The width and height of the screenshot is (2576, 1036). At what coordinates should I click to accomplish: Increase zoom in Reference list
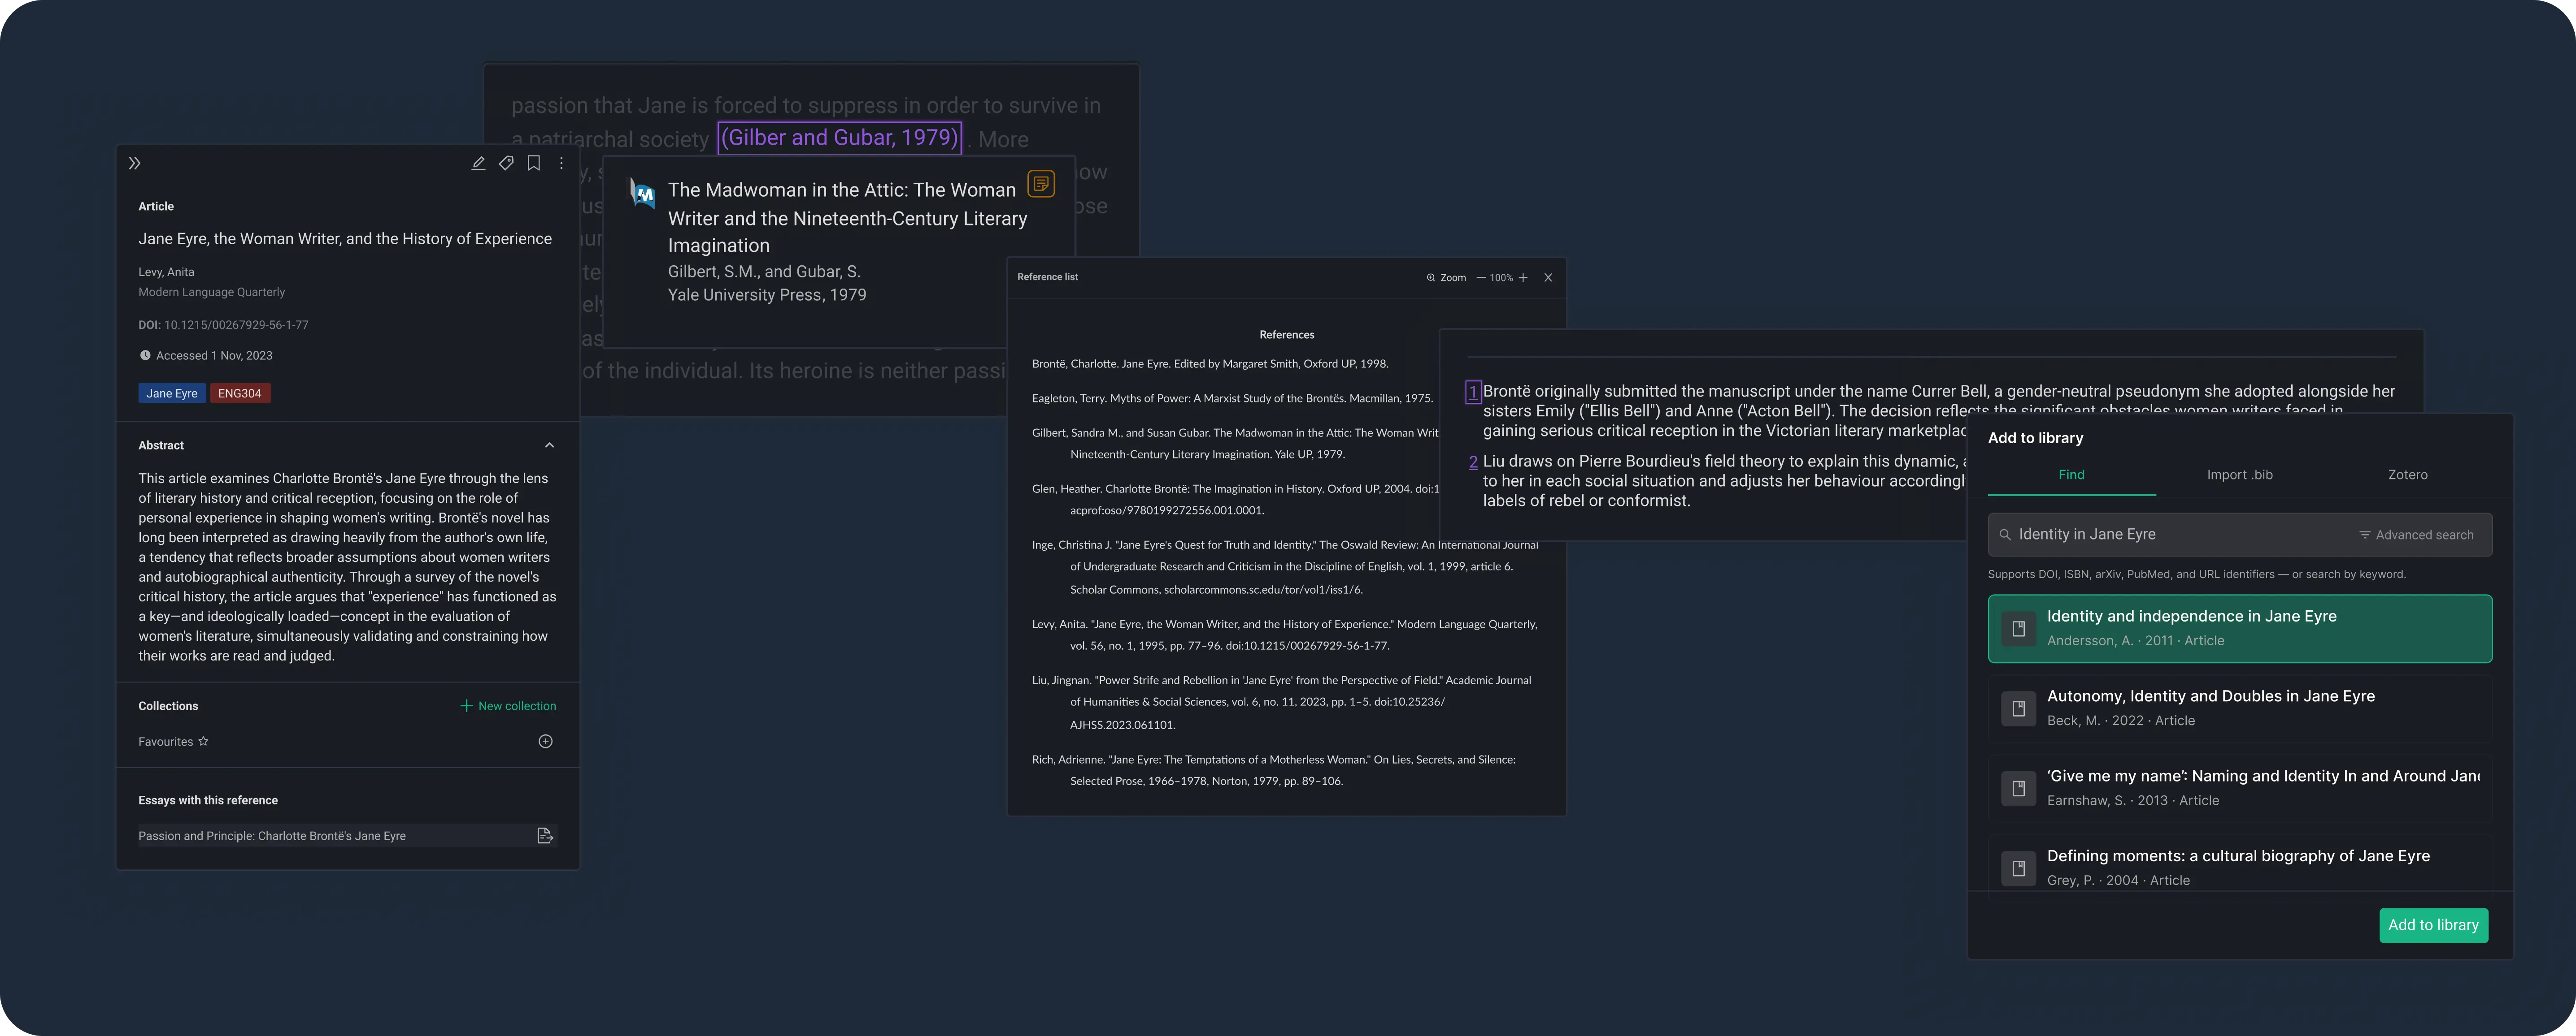coord(1523,278)
